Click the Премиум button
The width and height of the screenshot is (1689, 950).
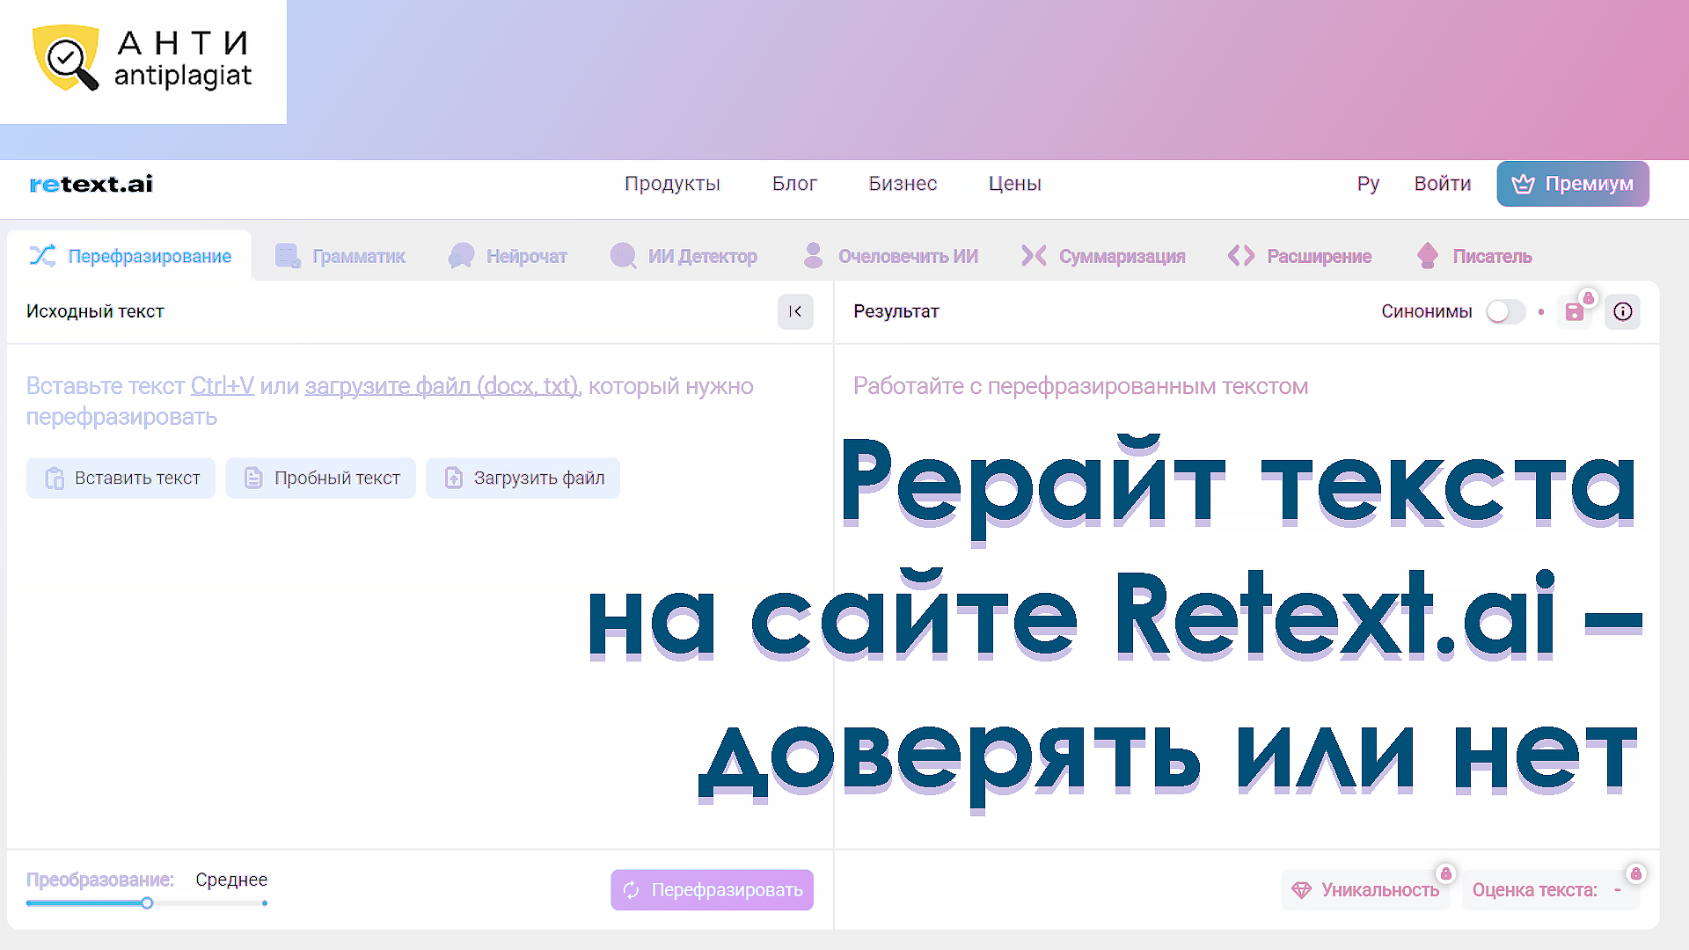click(1573, 184)
